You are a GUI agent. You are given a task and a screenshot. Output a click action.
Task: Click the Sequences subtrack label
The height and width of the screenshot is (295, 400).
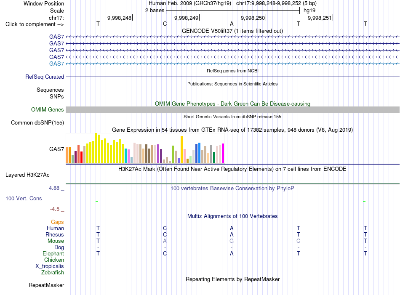(50, 90)
